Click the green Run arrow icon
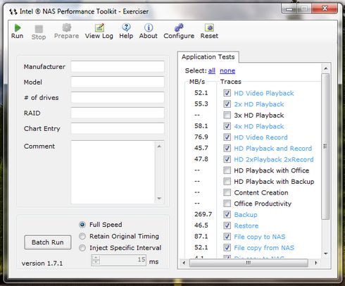The height and width of the screenshot is (286, 345). click(x=18, y=28)
